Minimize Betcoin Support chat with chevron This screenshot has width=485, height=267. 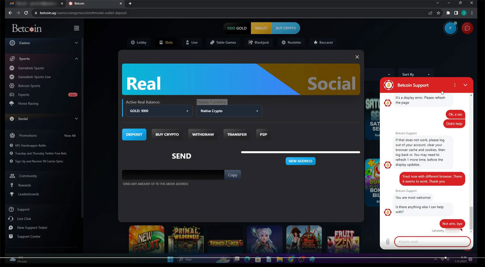(465, 85)
